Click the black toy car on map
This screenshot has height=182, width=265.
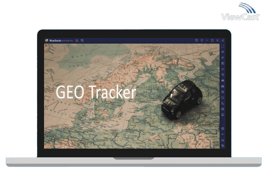coord(182,99)
